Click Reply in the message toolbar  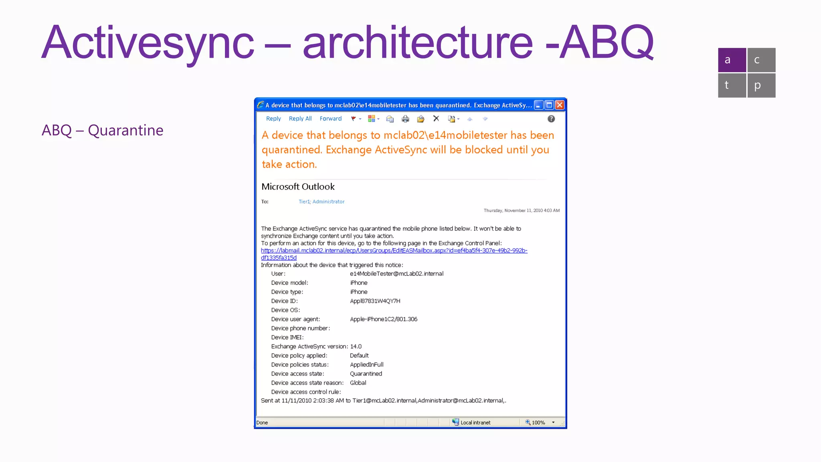click(273, 119)
